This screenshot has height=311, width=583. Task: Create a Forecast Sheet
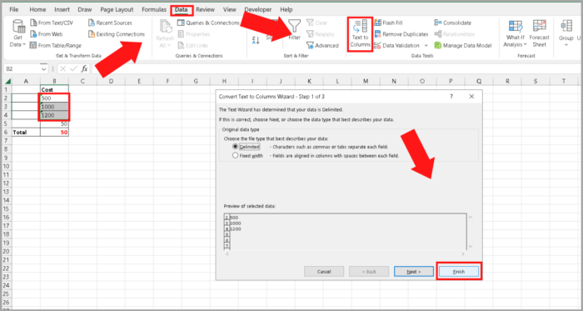pos(539,34)
